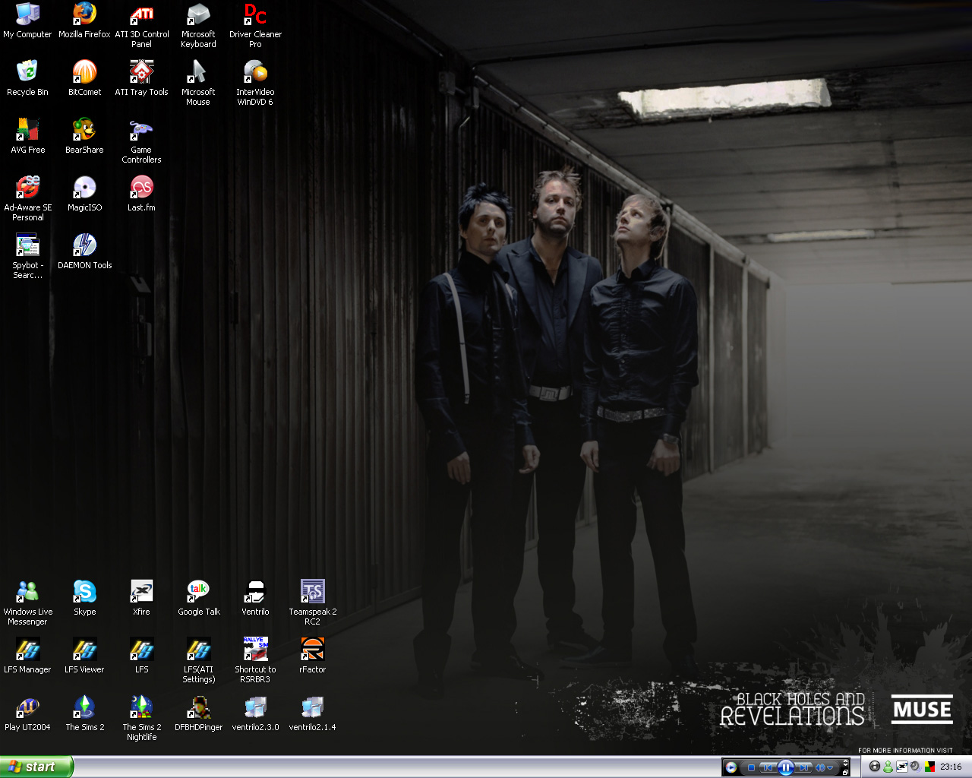
Task: Select the MagicISO icon
Action: pos(84,194)
